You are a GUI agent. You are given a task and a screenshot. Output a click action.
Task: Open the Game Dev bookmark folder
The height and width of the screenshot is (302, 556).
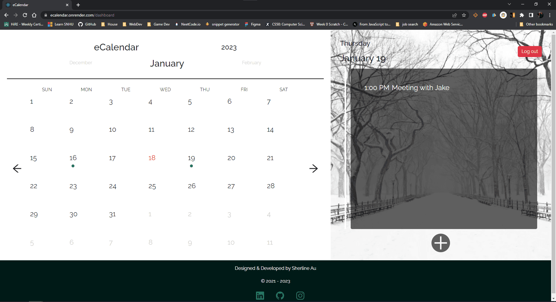[158, 24]
